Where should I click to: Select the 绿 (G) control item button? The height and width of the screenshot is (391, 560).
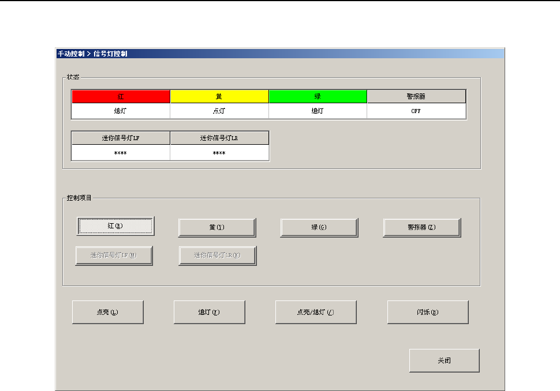point(319,227)
